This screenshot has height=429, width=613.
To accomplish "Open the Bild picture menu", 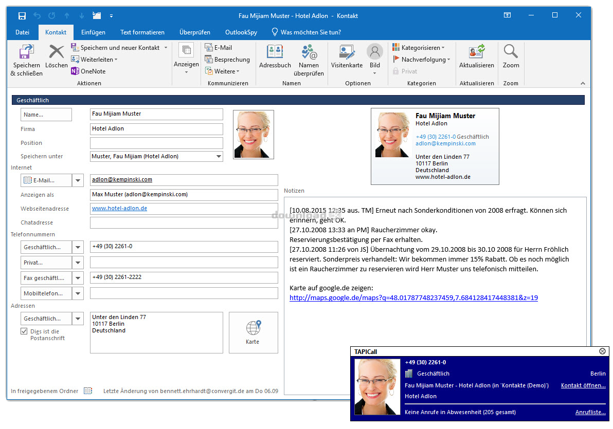I will tap(374, 59).
